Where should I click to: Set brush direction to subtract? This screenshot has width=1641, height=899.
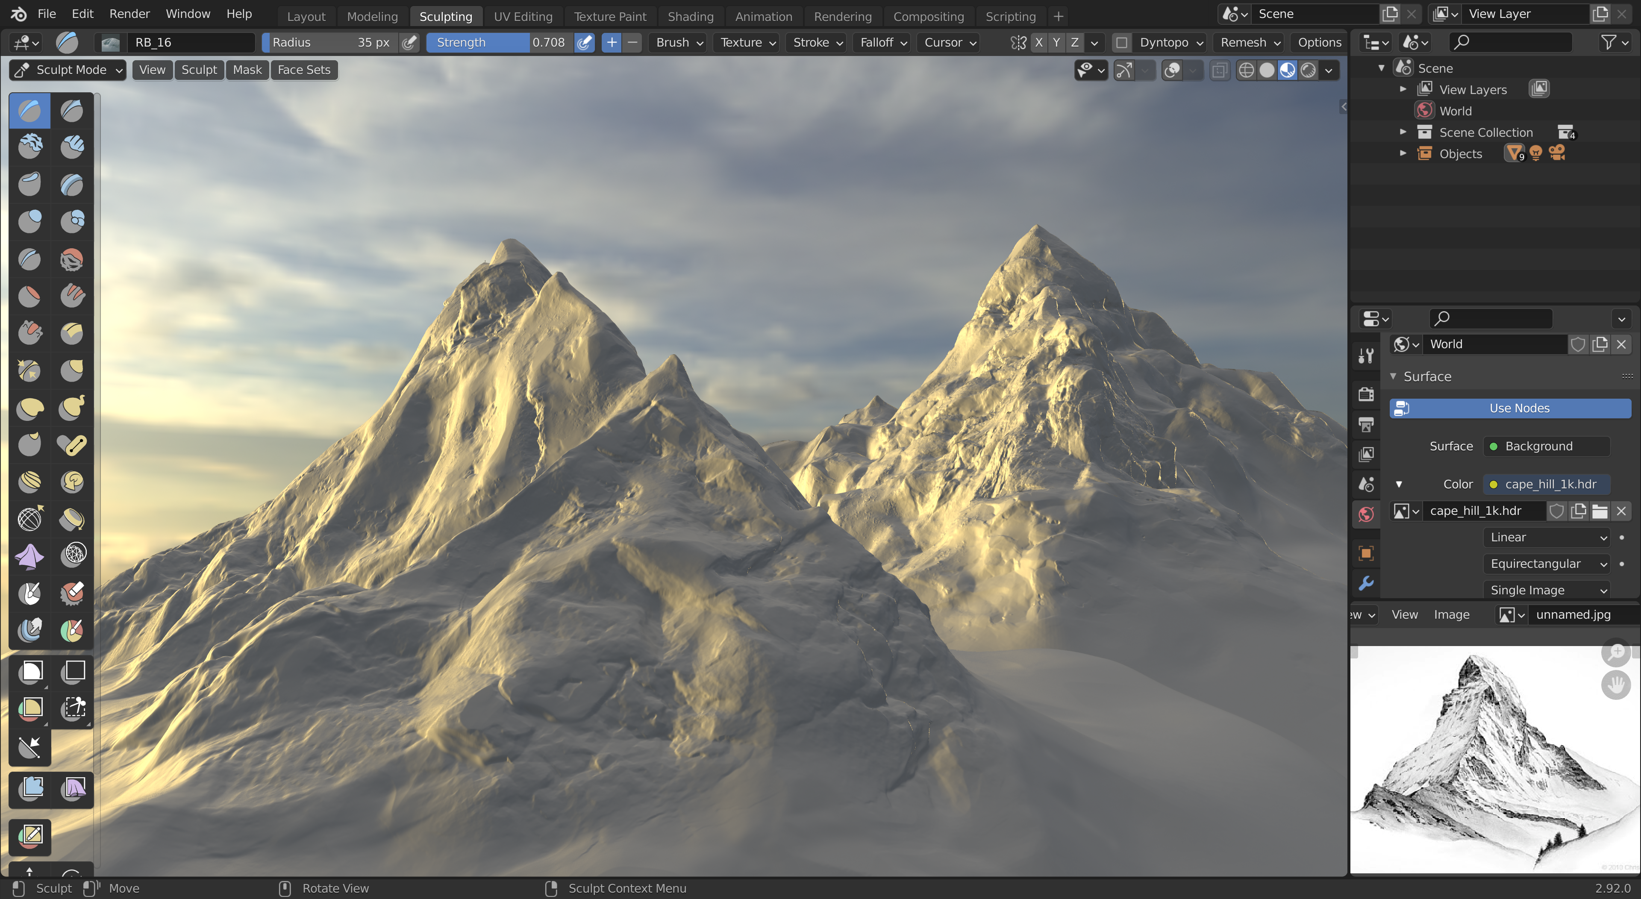tap(632, 43)
